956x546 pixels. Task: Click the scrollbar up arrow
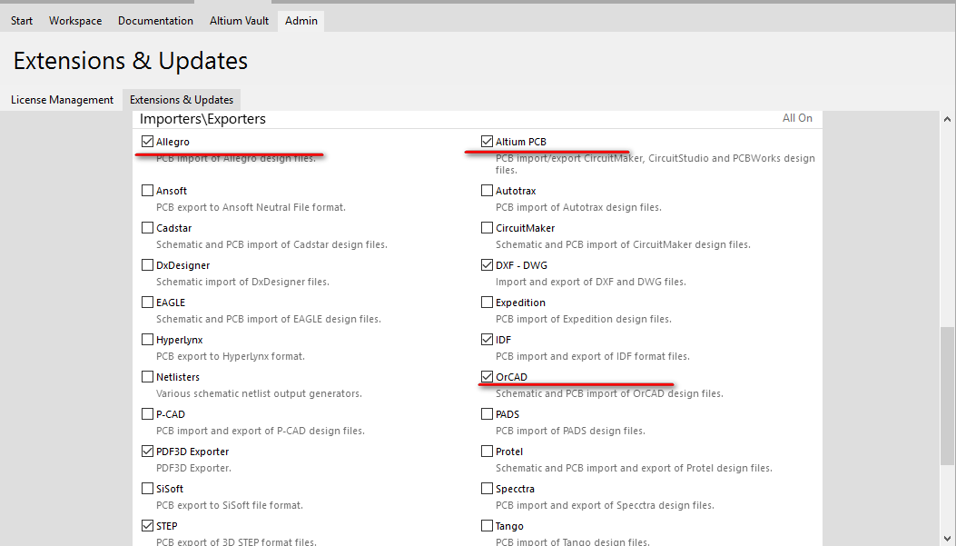coord(948,119)
